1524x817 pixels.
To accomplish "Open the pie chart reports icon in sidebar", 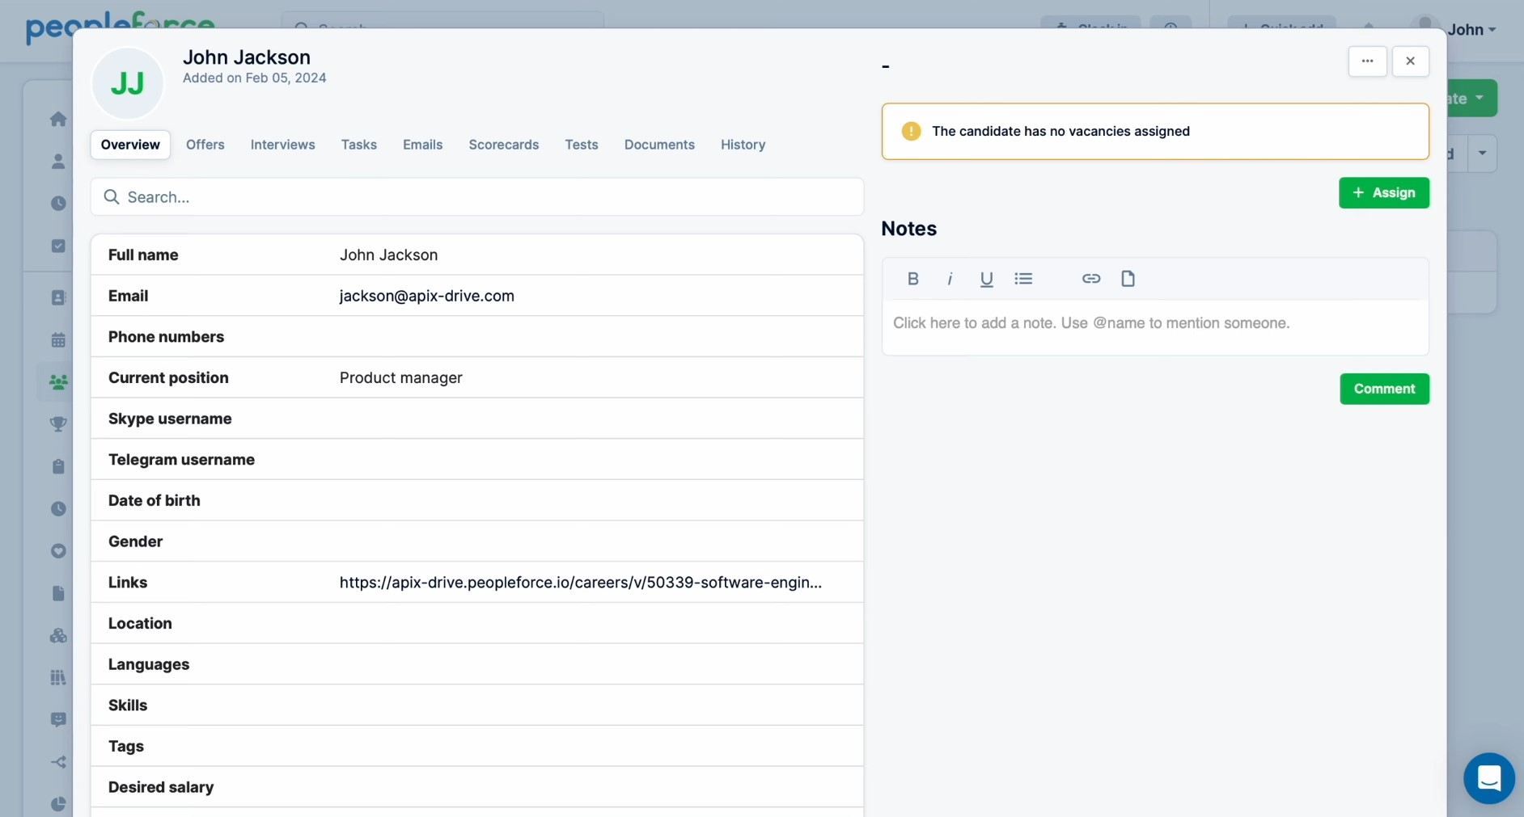I will click(57, 805).
